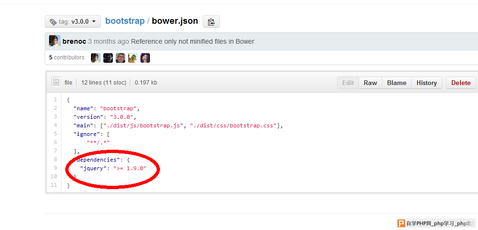
Task: Select line number 1 in the code
Action: (55, 99)
